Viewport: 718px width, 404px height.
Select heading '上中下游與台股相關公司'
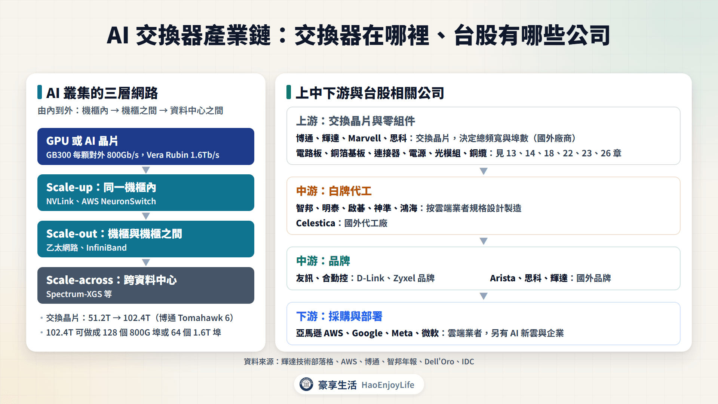pyautogui.click(x=370, y=93)
